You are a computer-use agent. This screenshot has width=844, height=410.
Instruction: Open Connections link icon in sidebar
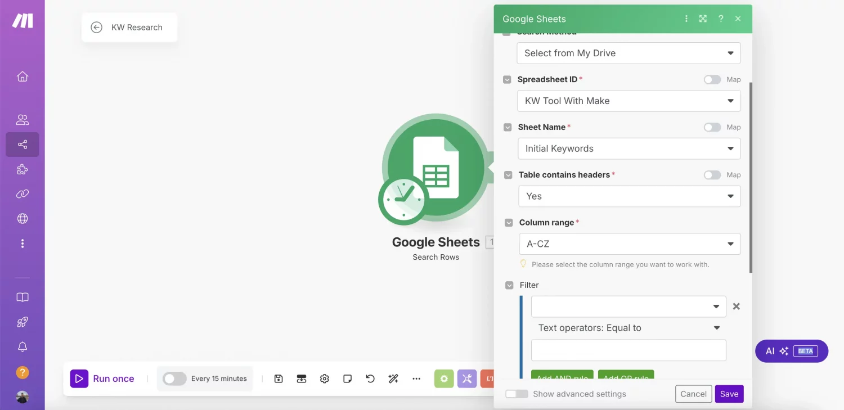[x=23, y=194]
